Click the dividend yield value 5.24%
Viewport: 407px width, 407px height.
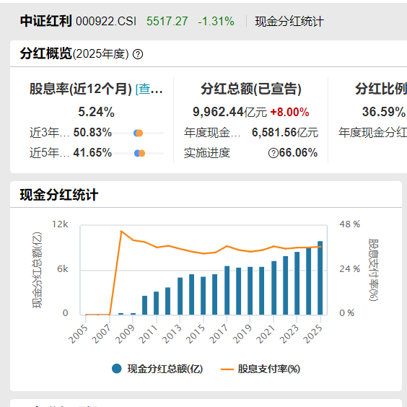(96, 112)
